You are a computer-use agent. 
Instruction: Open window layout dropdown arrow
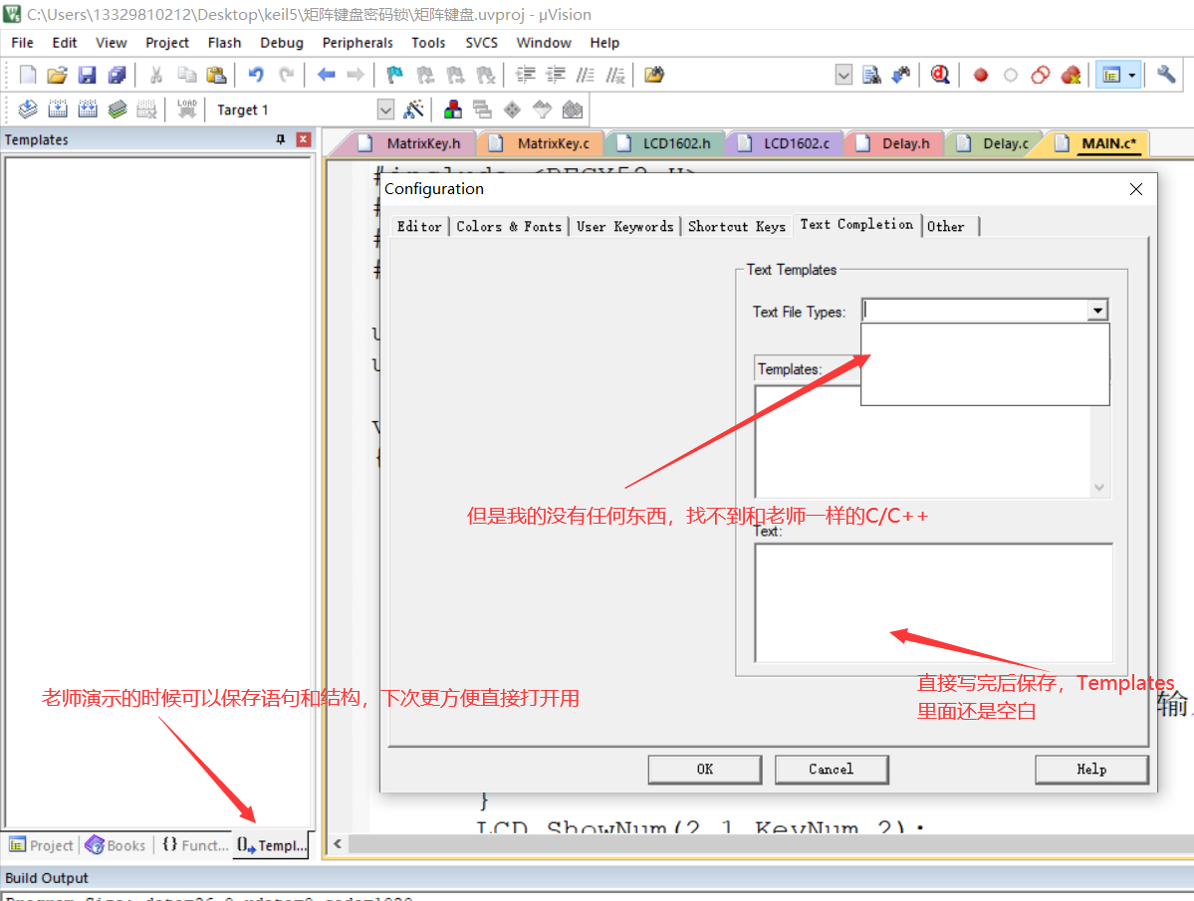coord(1132,75)
